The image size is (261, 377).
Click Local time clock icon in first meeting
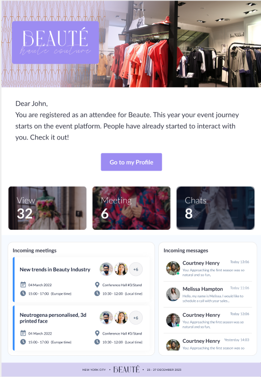tap(97, 294)
